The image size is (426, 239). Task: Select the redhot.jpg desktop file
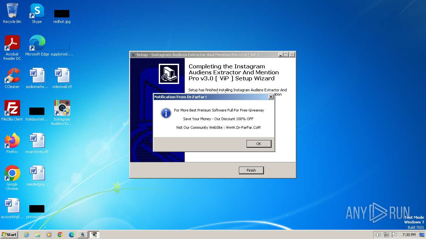pos(62,16)
